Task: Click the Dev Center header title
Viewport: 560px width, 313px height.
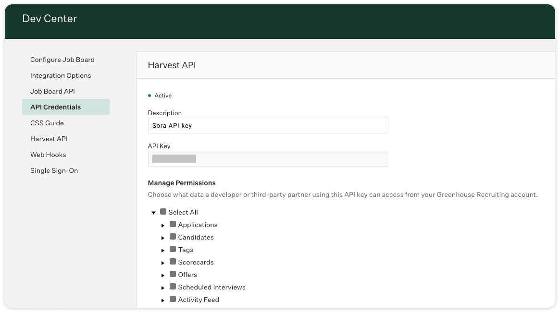Action: click(50, 19)
